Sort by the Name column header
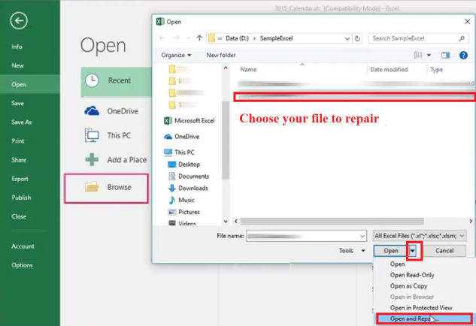 pyautogui.click(x=248, y=69)
